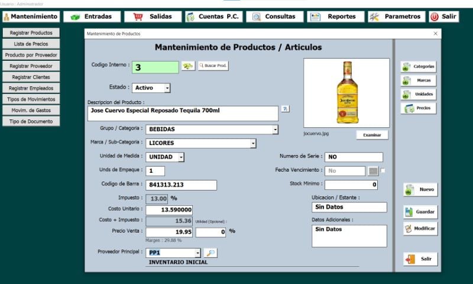
Task: Open the Categorias panel button
Action: point(419,66)
